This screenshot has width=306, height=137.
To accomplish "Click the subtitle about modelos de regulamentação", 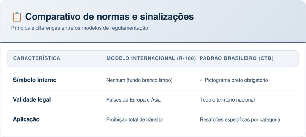I will coord(79,28).
